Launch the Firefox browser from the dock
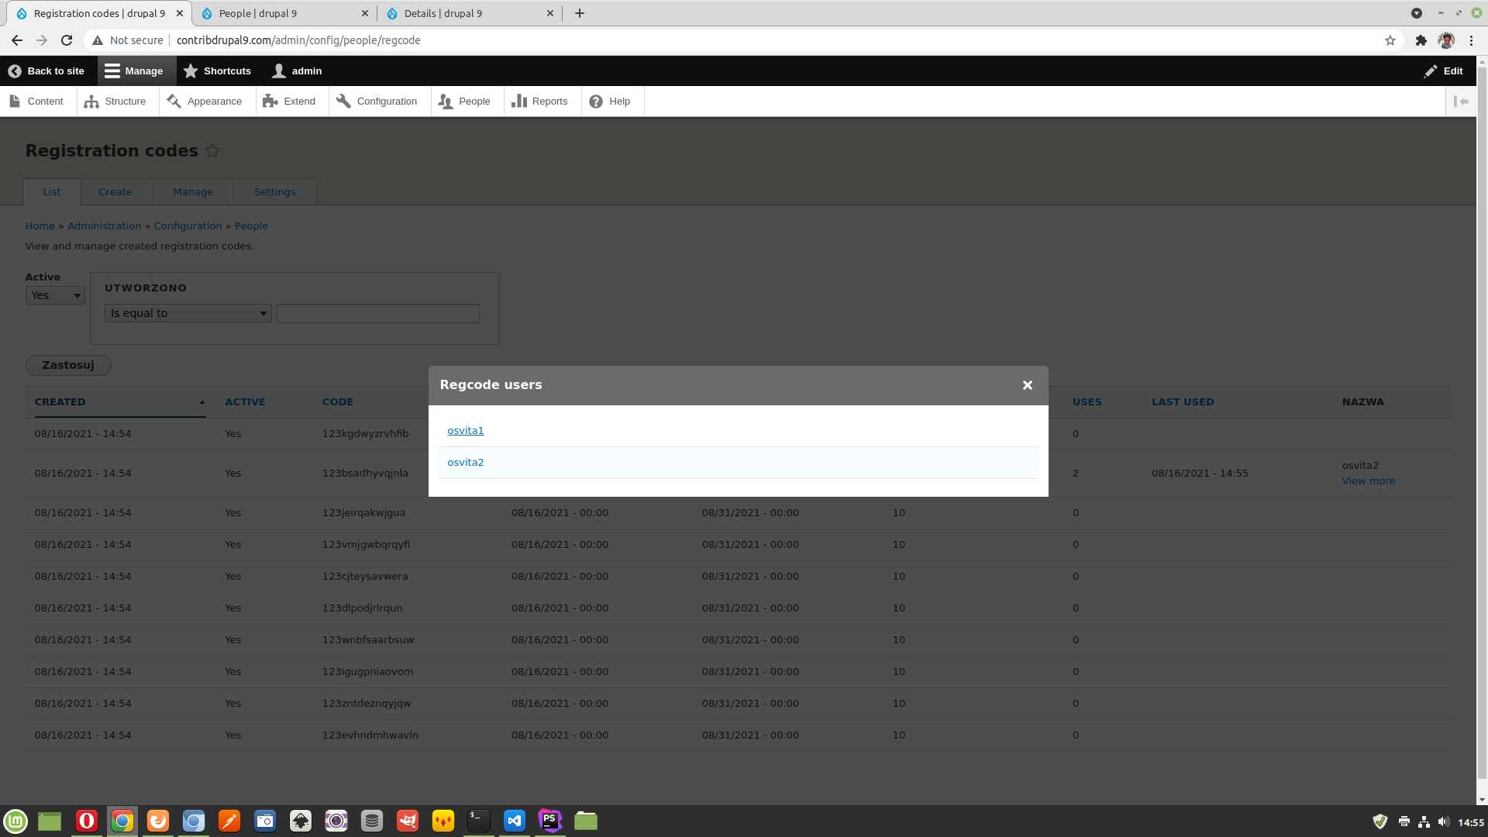Screen dimensions: 1488x837 [158, 821]
